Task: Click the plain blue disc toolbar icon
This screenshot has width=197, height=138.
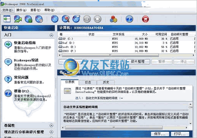Action: coord(55,19)
